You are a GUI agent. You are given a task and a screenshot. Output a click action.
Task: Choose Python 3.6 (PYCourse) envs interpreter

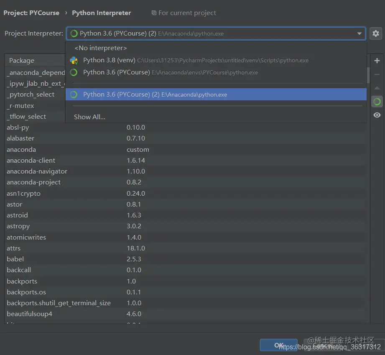pyautogui.click(x=216, y=72)
